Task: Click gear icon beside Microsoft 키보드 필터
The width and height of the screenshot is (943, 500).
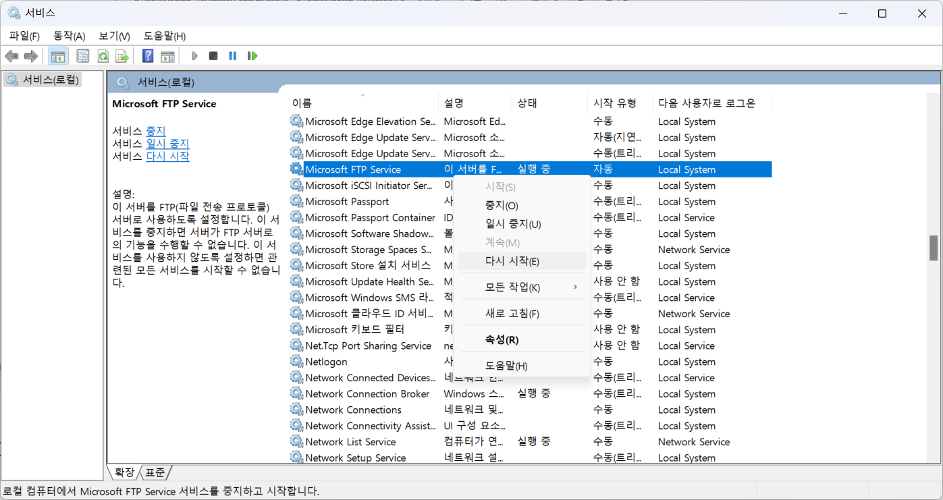Action: click(x=296, y=329)
